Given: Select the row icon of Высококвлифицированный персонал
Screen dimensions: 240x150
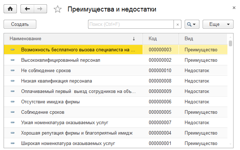Looking at the screenshot, I should click(x=13, y=60).
